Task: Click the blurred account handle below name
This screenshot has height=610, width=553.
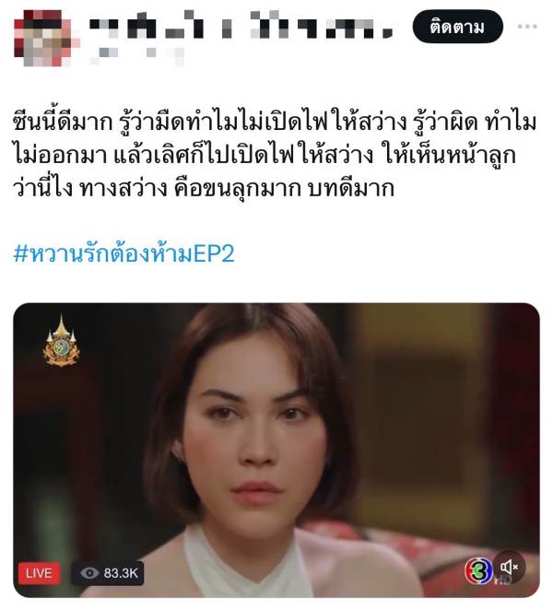Action: pos(136,54)
